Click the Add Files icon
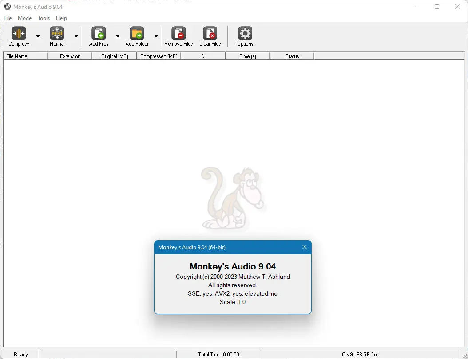Viewport: 468px width, 359px height. click(x=99, y=33)
